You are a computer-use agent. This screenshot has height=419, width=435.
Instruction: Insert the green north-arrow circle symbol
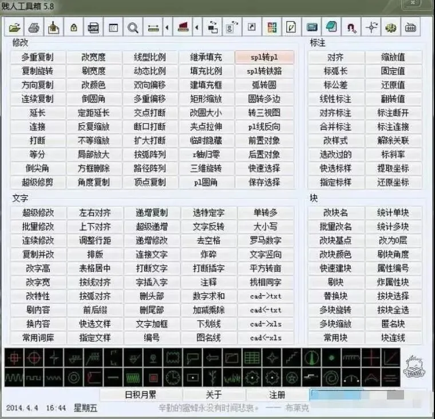tap(312, 358)
